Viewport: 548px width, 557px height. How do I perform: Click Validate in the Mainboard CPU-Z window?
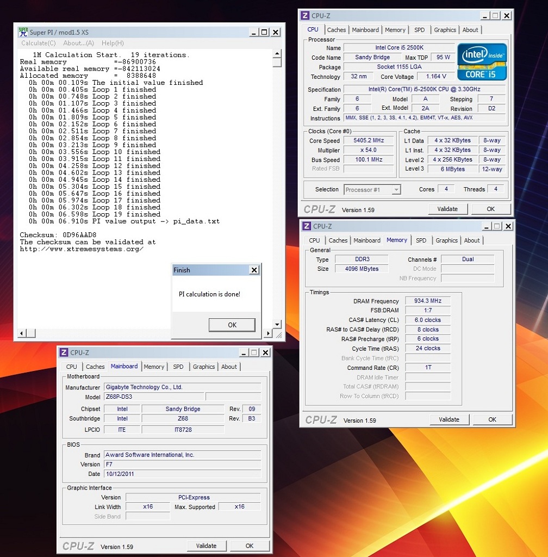pyautogui.click(x=206, y=546)
